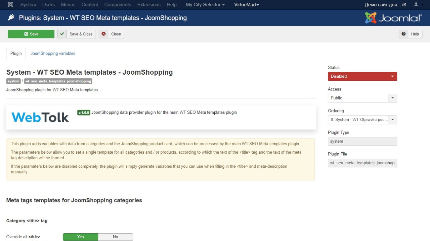
Task: Open the My City Selector menu
Action: pyautogui.click(x=205, y=5)
